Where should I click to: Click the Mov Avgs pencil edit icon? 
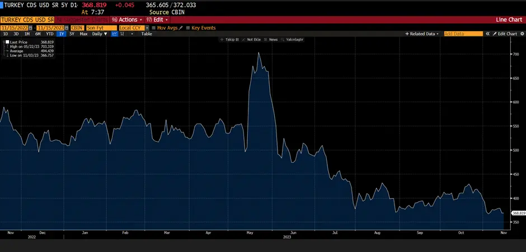click(181, 28)
